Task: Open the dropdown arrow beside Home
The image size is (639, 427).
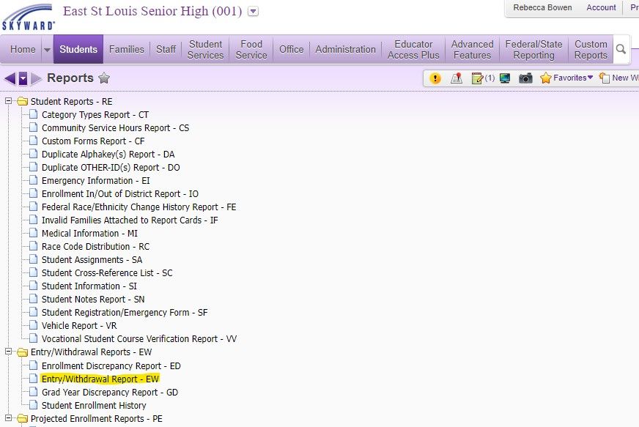Action: (47, 50)
